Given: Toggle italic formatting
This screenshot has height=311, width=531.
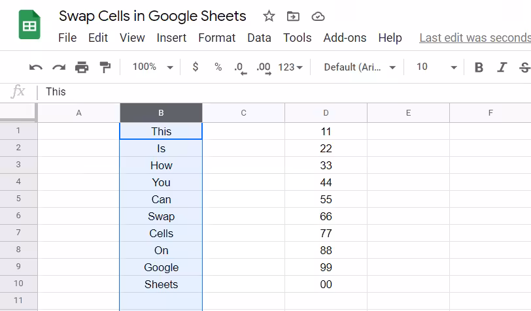Looking at the screenshot, I should tap(502, 67).
